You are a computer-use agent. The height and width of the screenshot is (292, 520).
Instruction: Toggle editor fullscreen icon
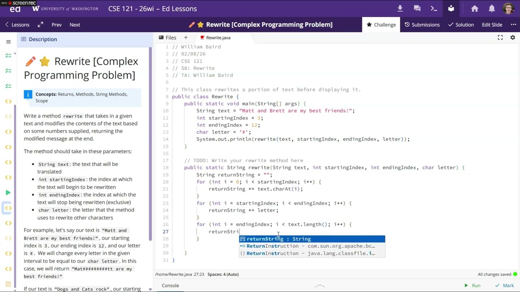click(x=500, y=37)
